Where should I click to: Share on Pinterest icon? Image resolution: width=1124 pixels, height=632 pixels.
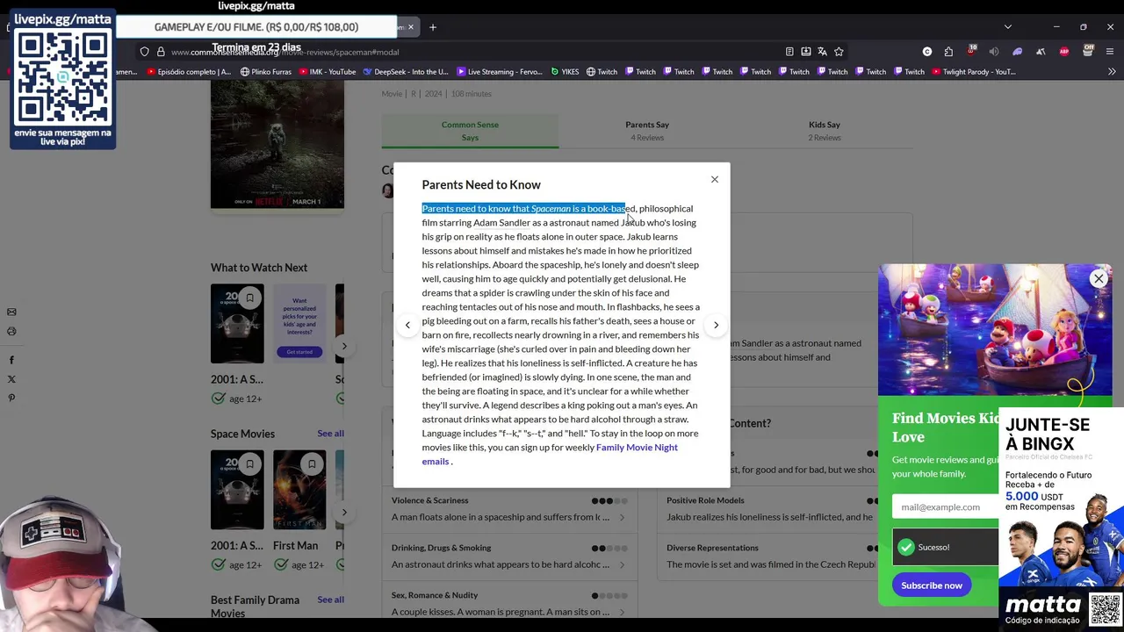[11, 399]
